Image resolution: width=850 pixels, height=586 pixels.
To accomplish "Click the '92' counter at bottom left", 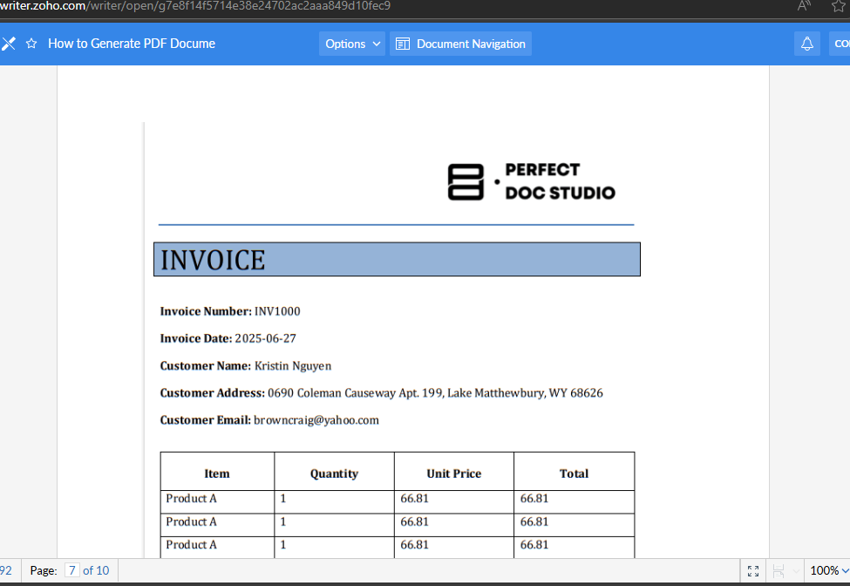I will click(x=6, y=570).
